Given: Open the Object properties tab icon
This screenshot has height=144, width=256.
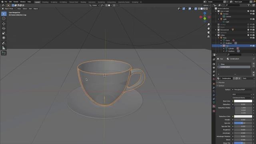Looking at the screenshot, I should [x=214, y=84].
